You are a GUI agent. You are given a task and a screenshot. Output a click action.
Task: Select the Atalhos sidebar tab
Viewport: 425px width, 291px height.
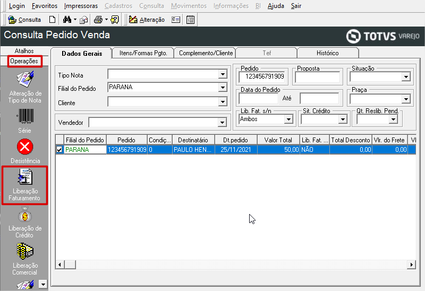tap(24, 51)
